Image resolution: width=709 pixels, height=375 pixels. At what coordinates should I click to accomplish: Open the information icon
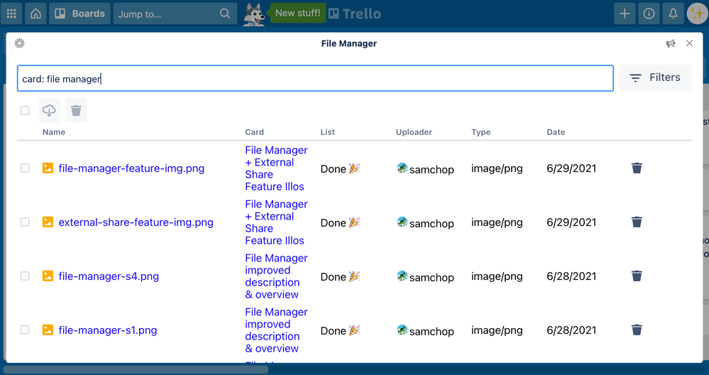click(x=649, y=13)
